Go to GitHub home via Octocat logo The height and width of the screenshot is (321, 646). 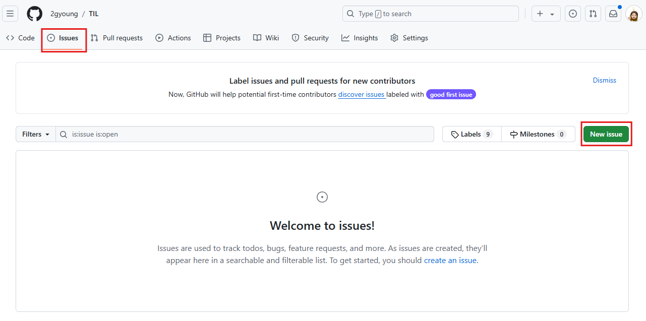[35, 14]
